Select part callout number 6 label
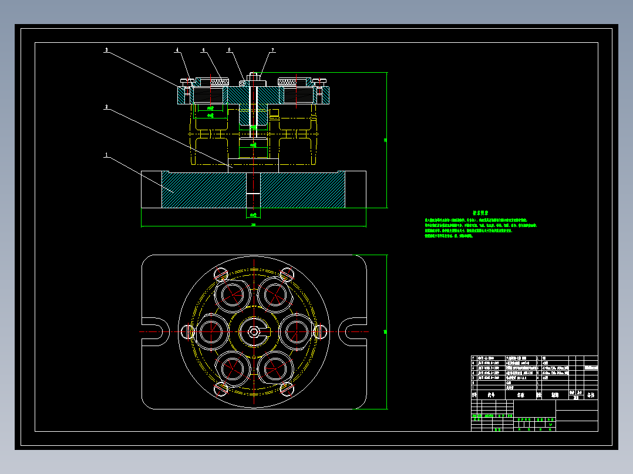633x474 pixels. coord(229,50)
